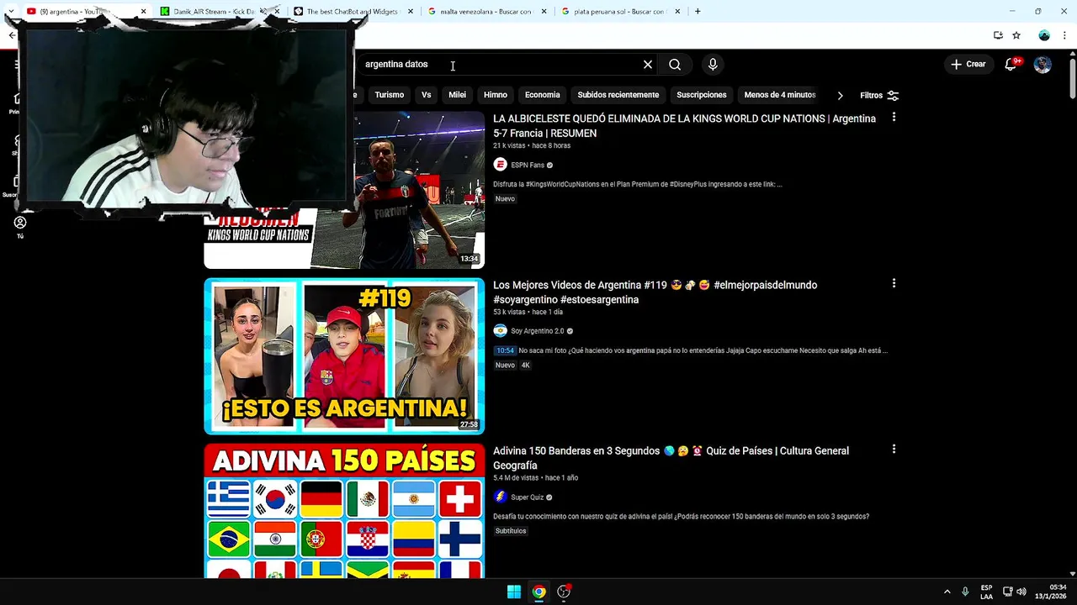Open Soy Argentino 2.0 channel name
Viewport: 1077px width, 605px height.
pyautogui.click(x=538, y=331)
